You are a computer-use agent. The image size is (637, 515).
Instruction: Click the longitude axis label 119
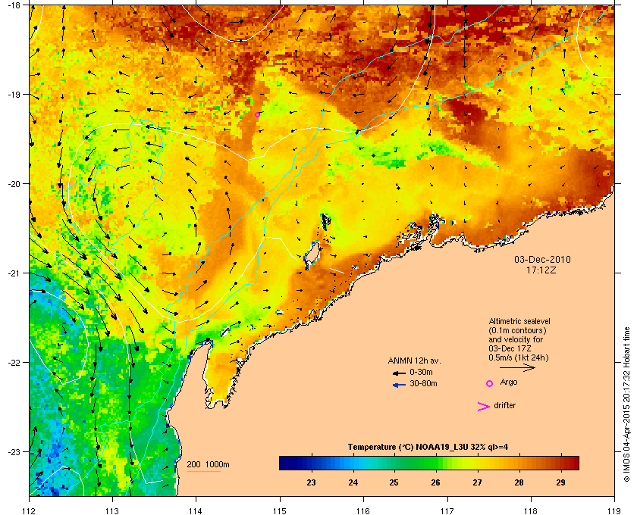point(614,511)
